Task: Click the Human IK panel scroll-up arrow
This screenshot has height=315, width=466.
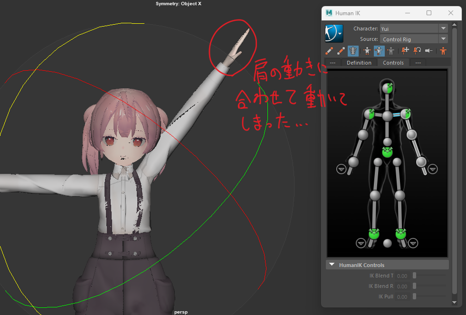Action: coord(454,24)
